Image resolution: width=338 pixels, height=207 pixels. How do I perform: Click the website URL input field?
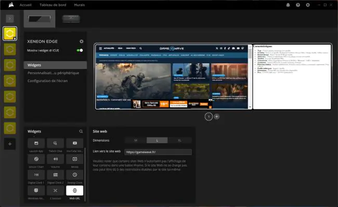coord(158,152)
